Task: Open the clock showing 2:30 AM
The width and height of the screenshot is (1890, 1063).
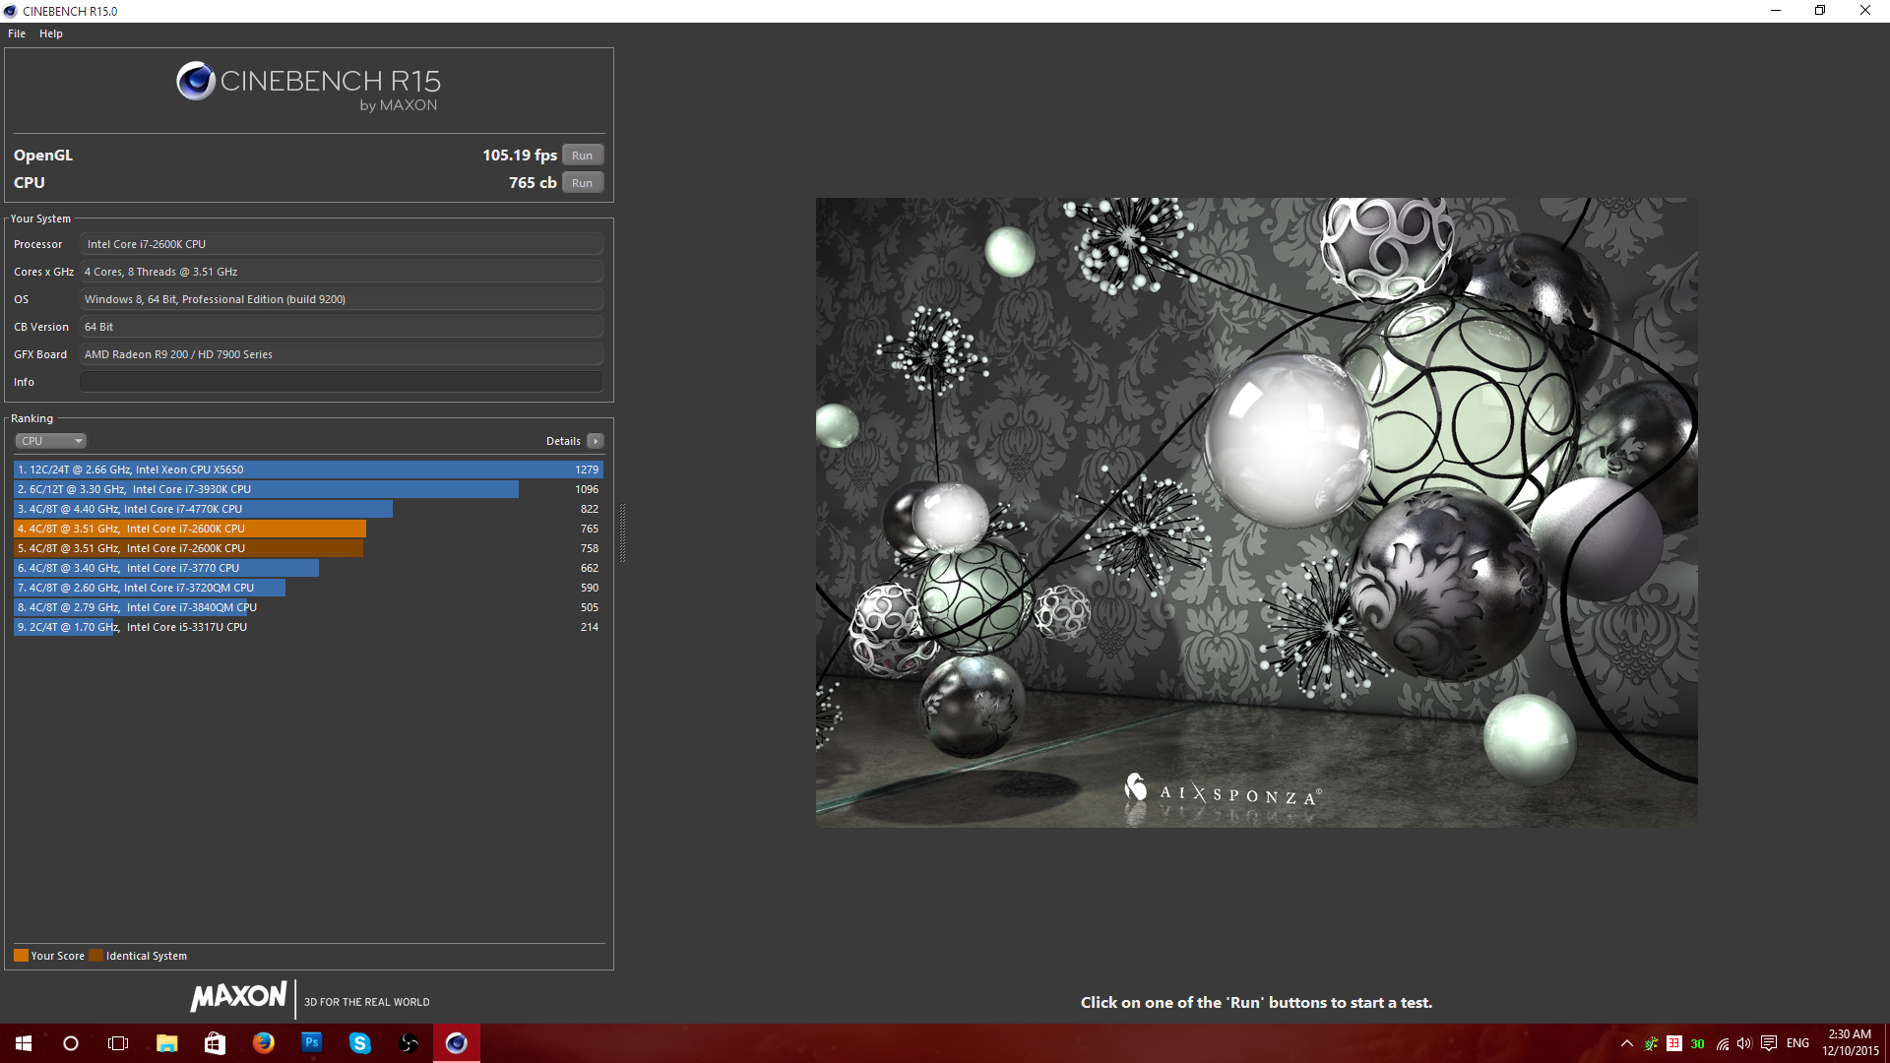Action: tap(1851, 1043)
